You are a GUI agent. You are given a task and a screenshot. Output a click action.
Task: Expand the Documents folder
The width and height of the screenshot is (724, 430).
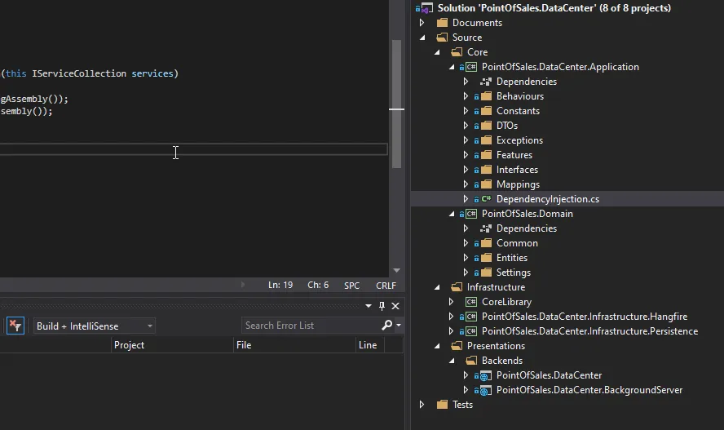422,23
